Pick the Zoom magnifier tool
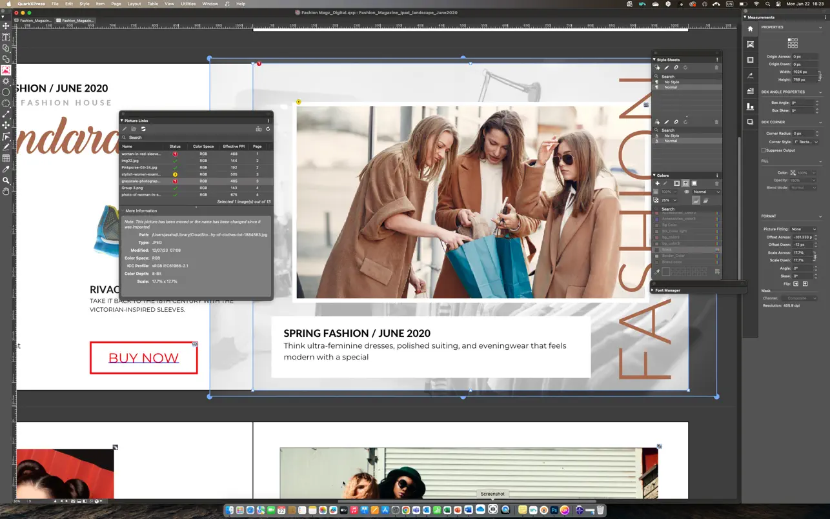 (x=6, y=181)
